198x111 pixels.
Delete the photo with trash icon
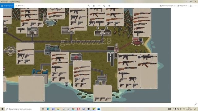coord(94,6)
